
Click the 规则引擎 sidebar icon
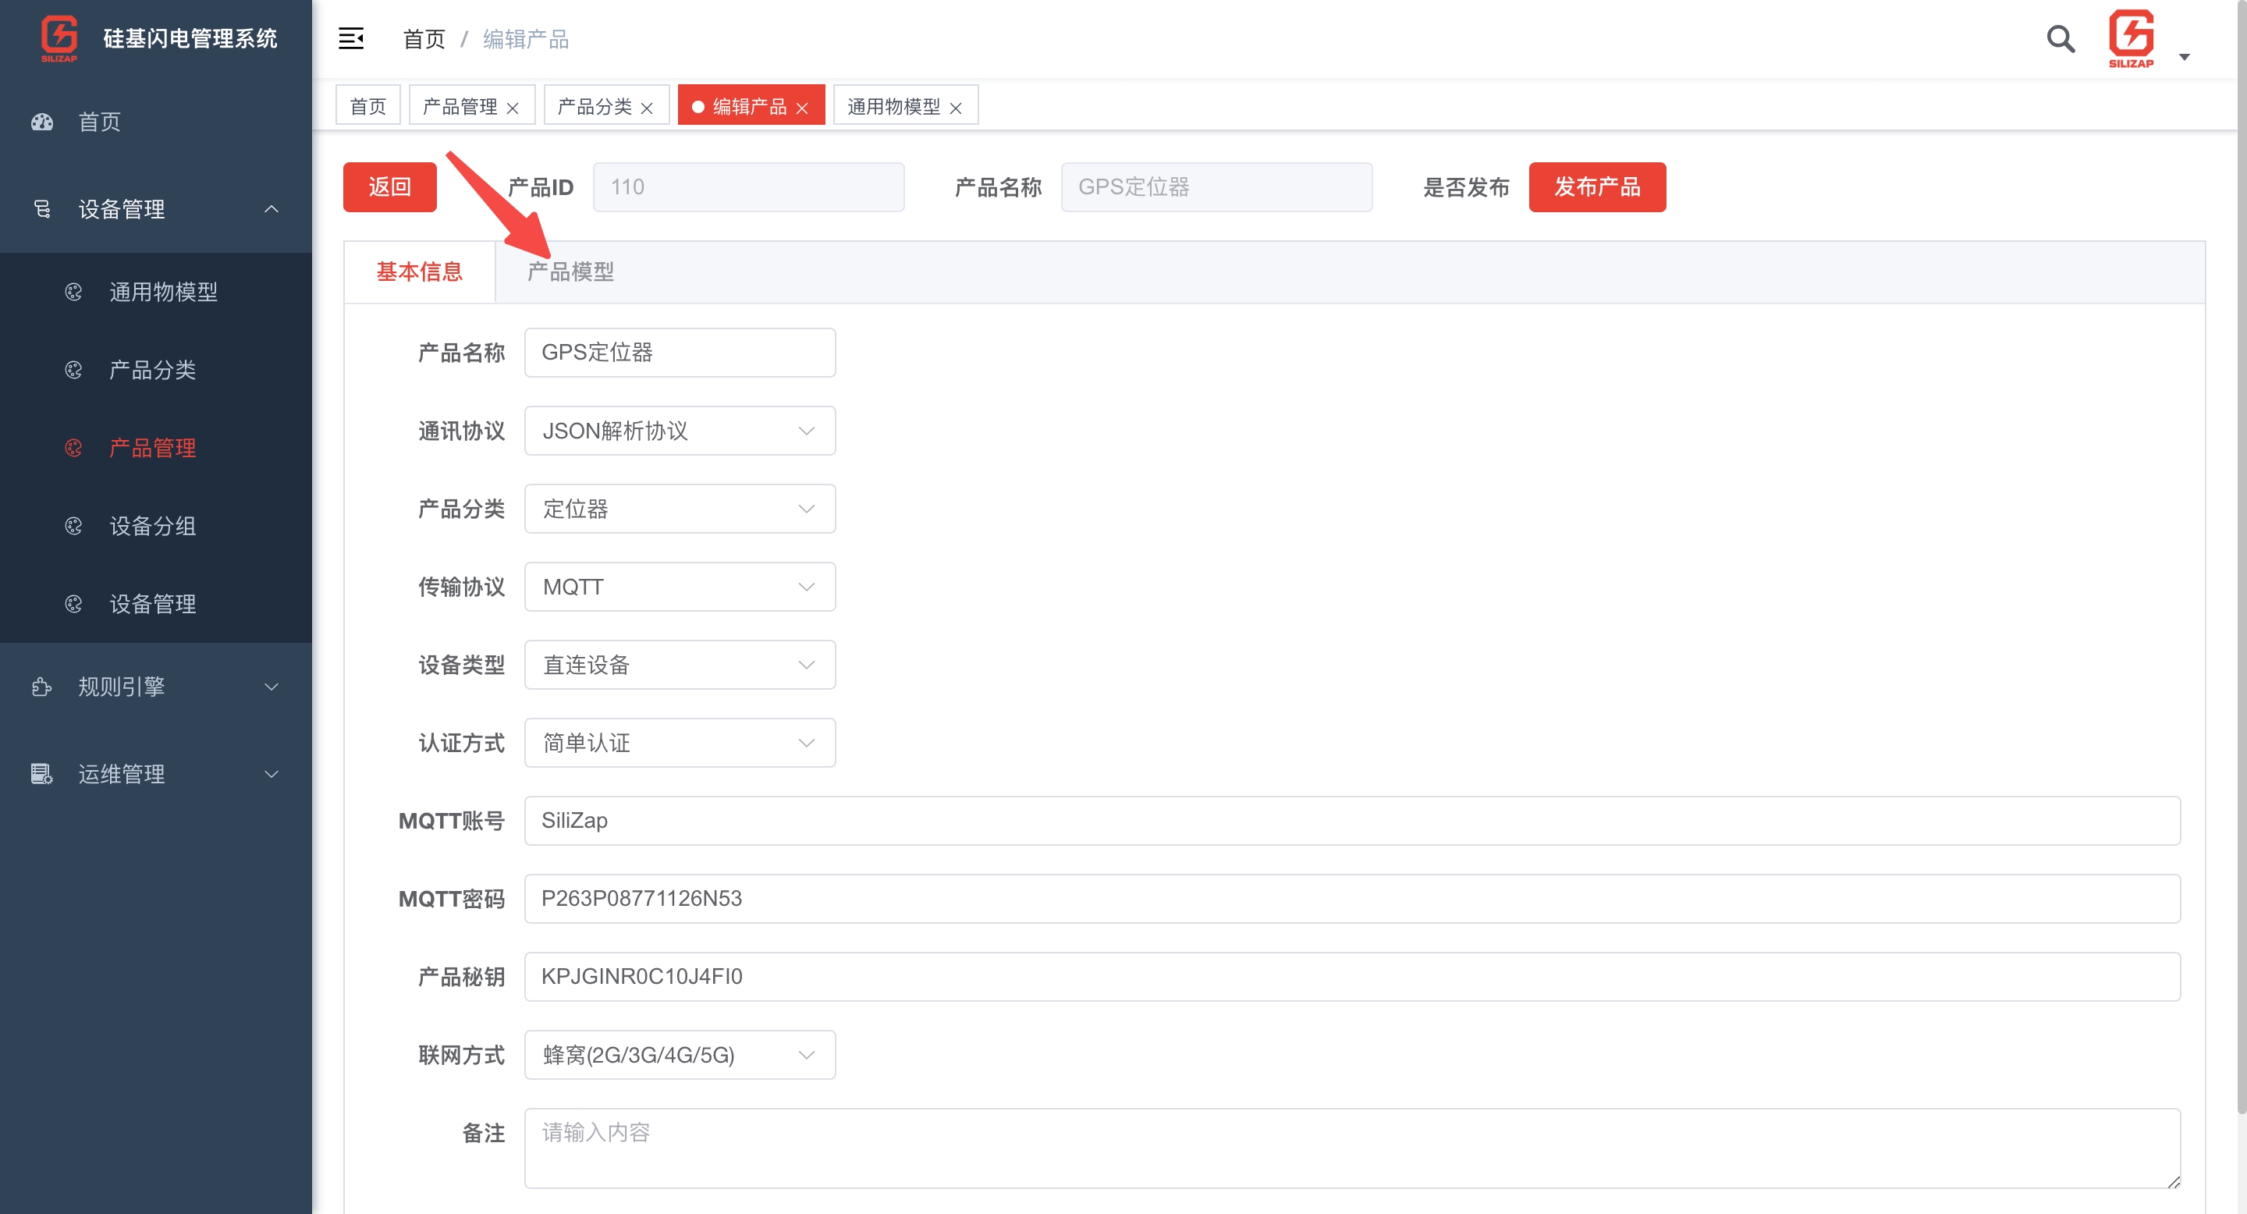pyautogui.click(x=40, y=687)
